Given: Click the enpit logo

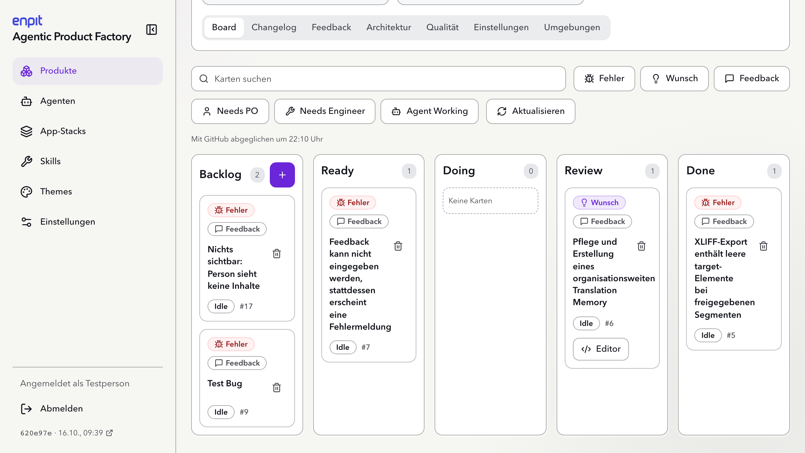Looking at the screenshot, I should point(27,21).
